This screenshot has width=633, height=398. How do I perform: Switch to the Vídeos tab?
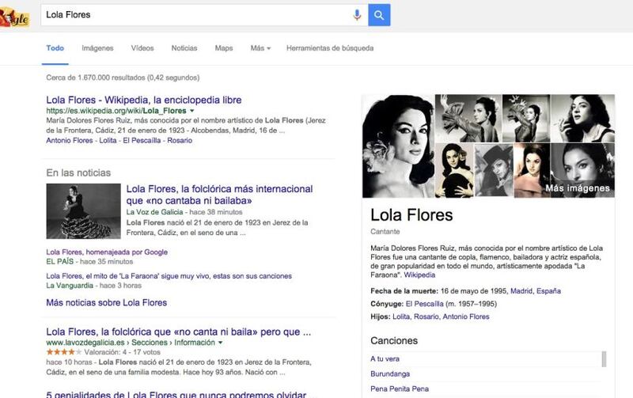(x=142, y=48)
